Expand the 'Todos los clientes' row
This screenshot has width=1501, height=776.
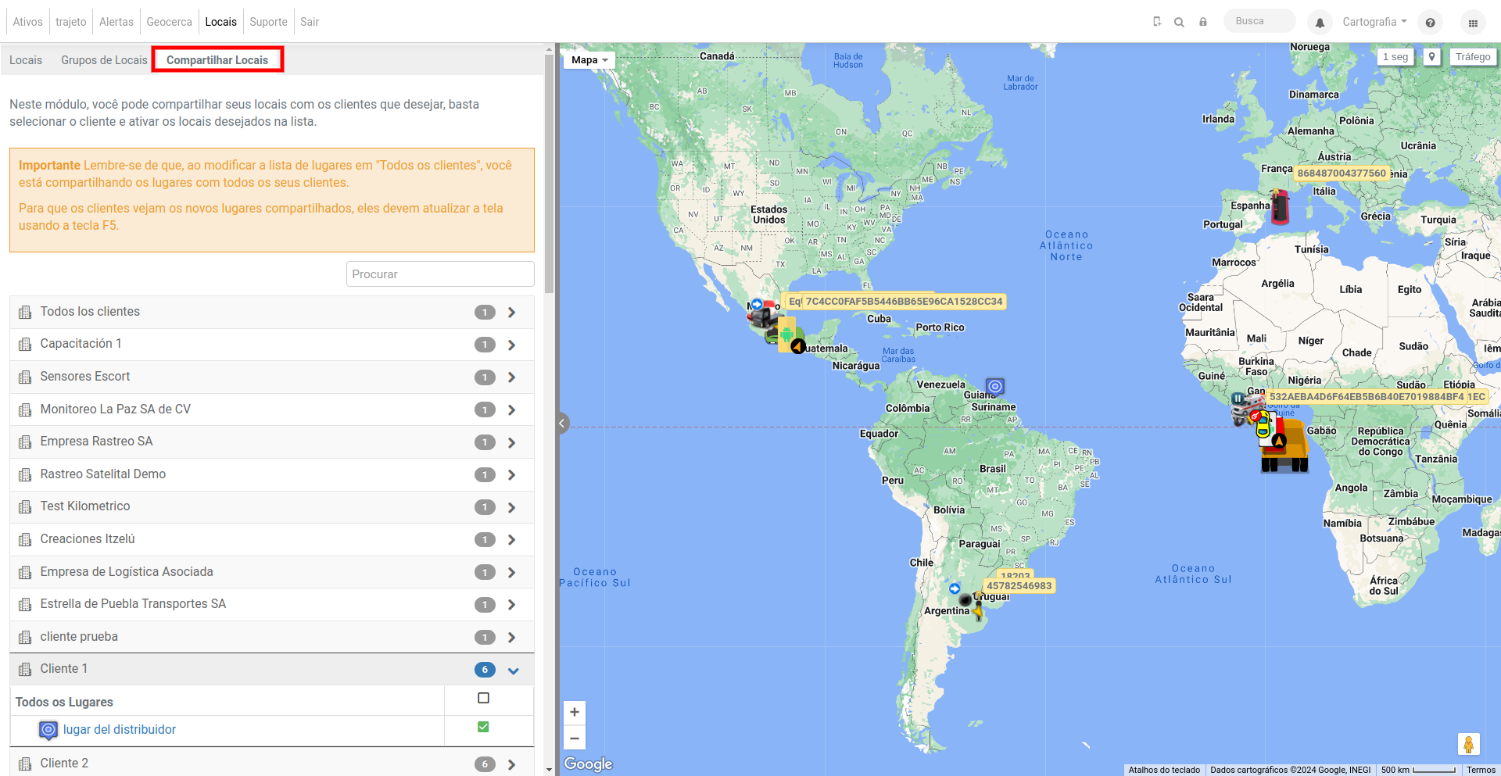[511, 313]
